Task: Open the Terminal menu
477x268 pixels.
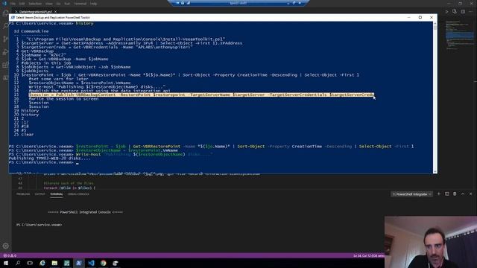Action: 80,4
